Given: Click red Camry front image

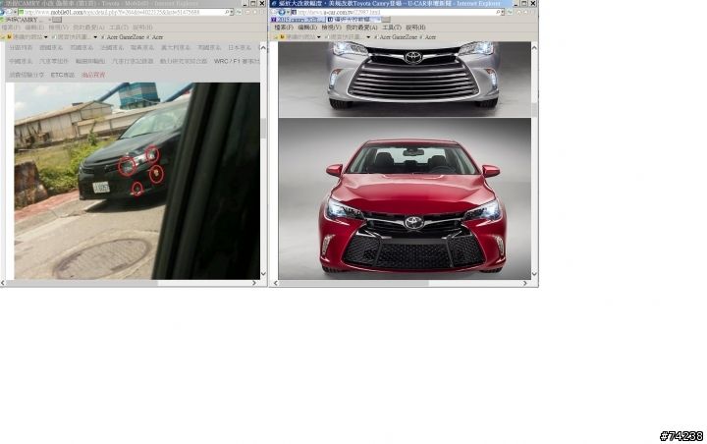Looking at the screenshot, I should coord(405,198).
